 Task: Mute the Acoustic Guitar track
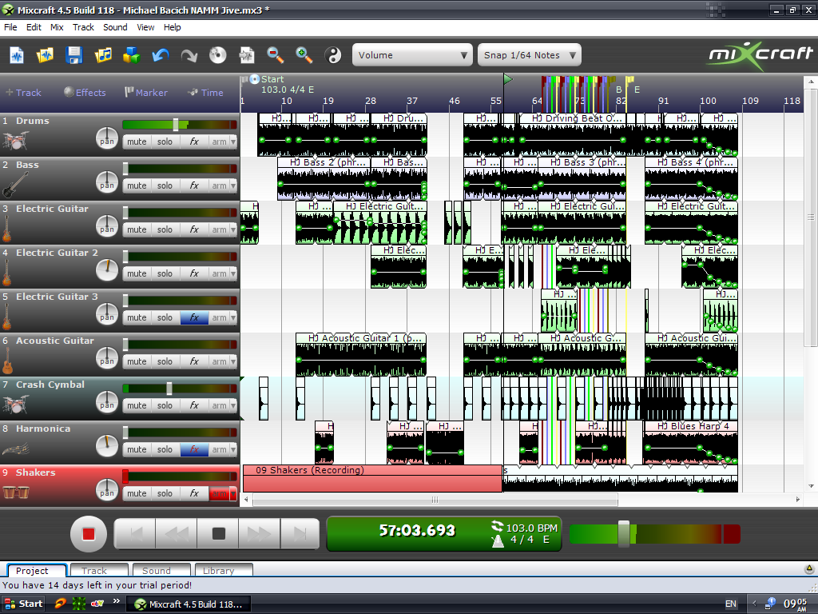click(137, 361)
